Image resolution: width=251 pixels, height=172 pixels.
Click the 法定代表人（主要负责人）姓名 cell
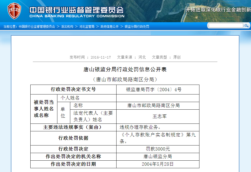tap(93, 116)
